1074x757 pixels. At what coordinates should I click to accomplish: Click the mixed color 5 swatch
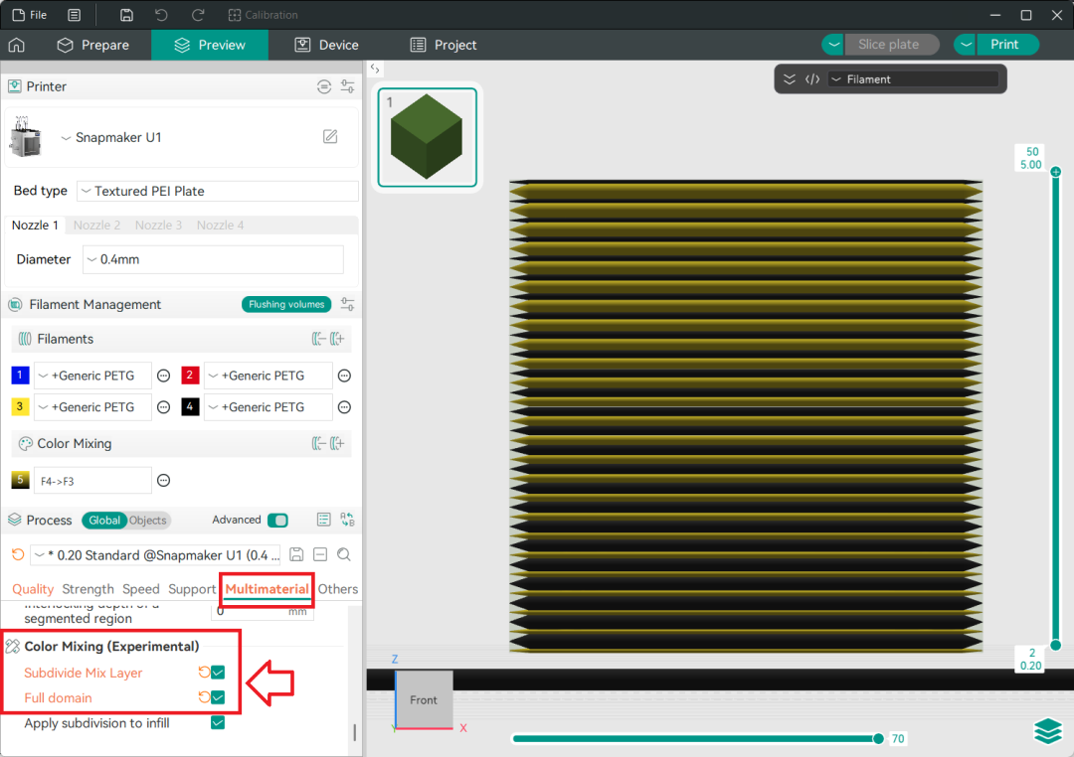click(20, 480)
